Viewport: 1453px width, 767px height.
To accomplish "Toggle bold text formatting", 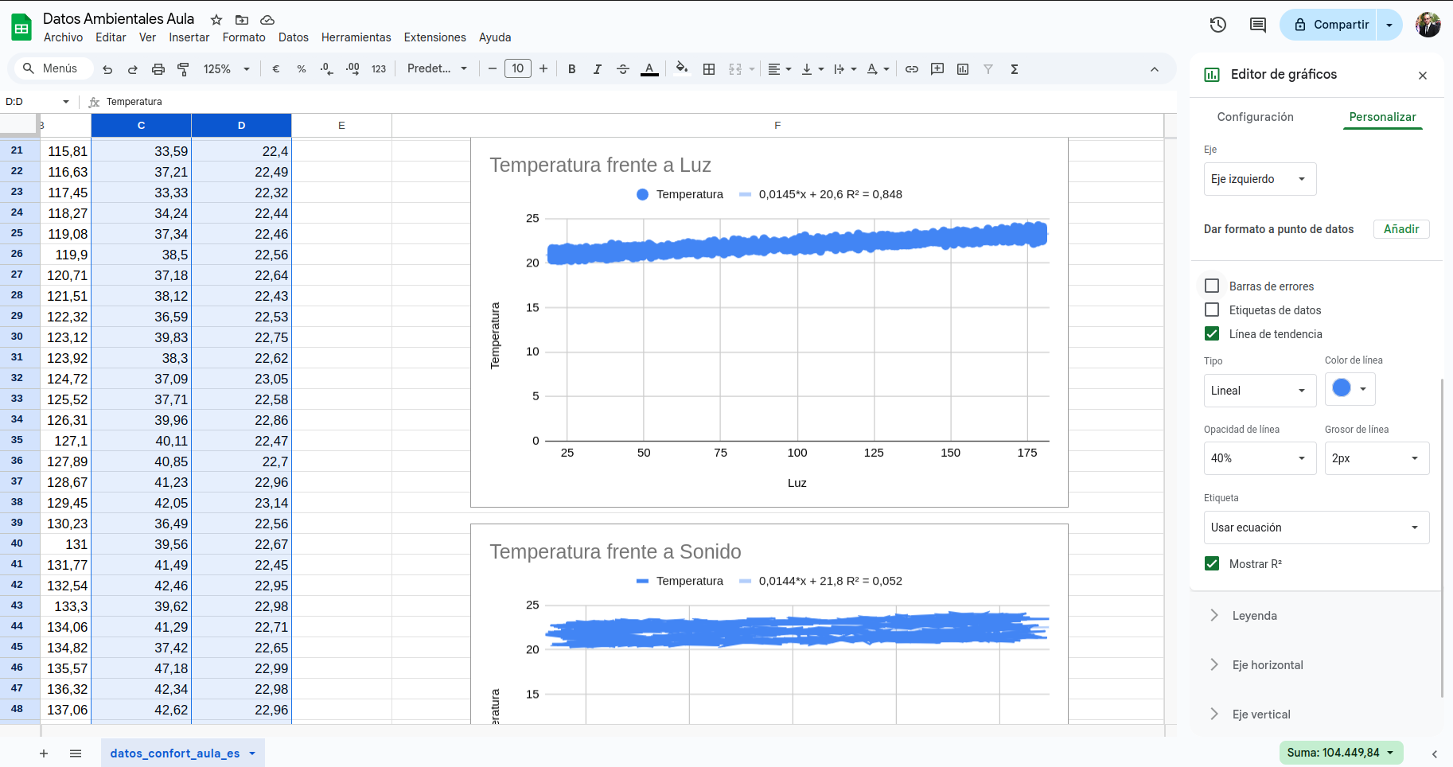I will click(x=571, y=69).
